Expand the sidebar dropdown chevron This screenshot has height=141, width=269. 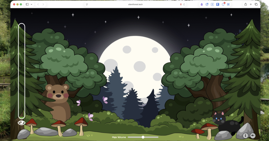[x=31, y=4]
